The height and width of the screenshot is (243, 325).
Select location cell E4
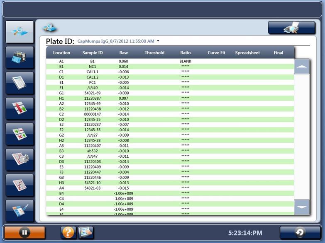(61, 209)
